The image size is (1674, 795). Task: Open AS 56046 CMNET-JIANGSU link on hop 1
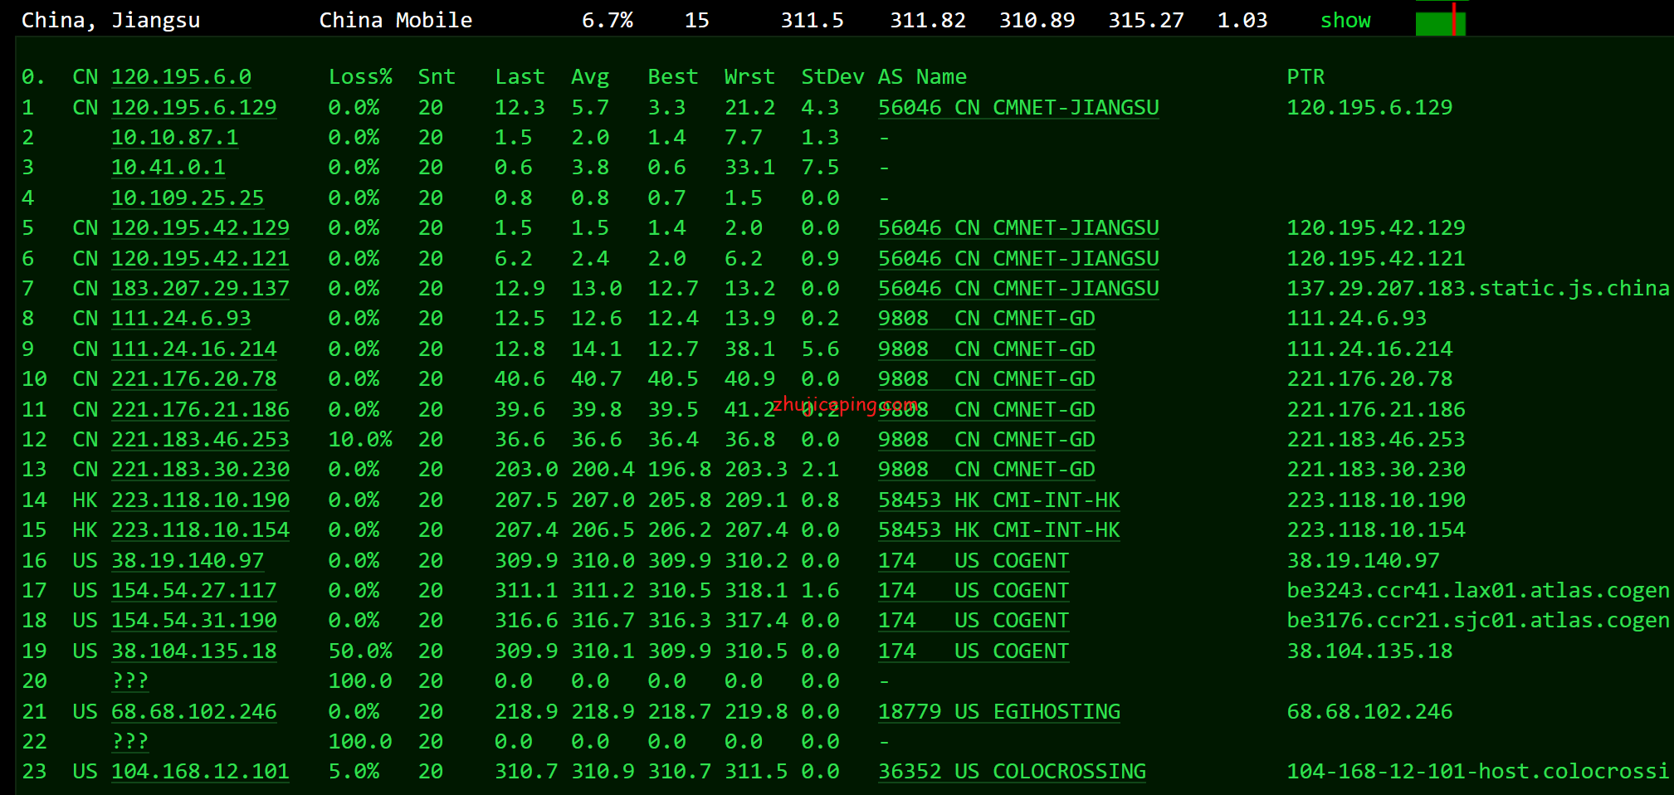1018,108
